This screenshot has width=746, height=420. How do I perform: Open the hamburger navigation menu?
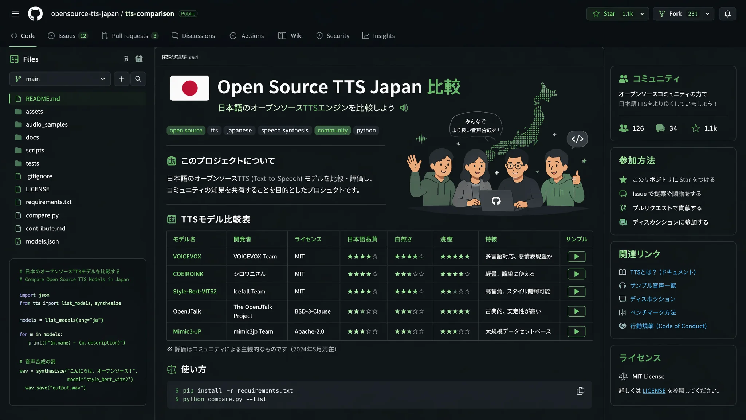pyautogui.click(x=15, y=13)
